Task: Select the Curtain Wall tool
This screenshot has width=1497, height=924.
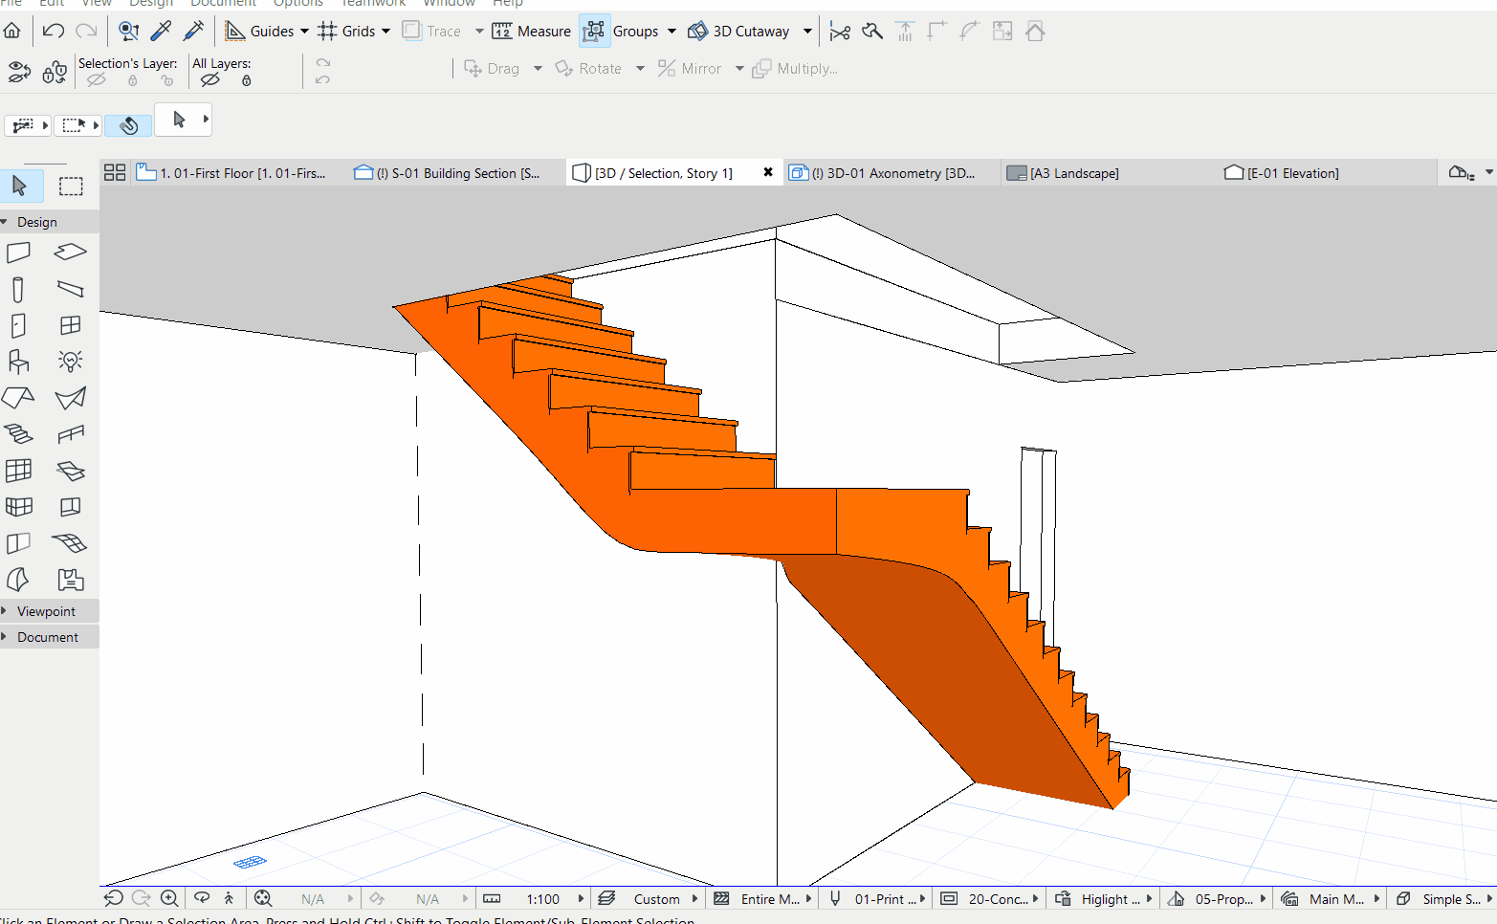Action: tap(18, 471)
